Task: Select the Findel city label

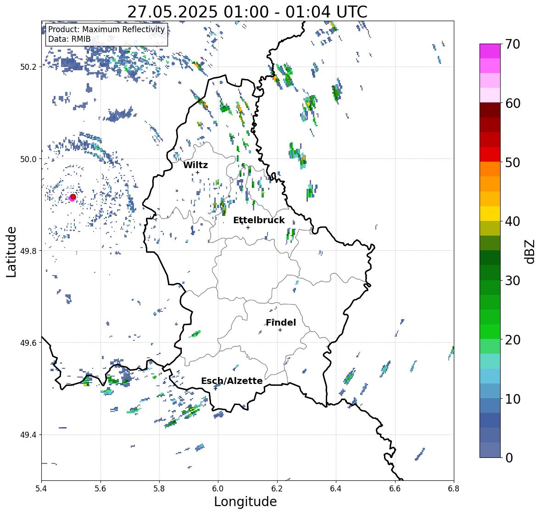Action: 281,322
